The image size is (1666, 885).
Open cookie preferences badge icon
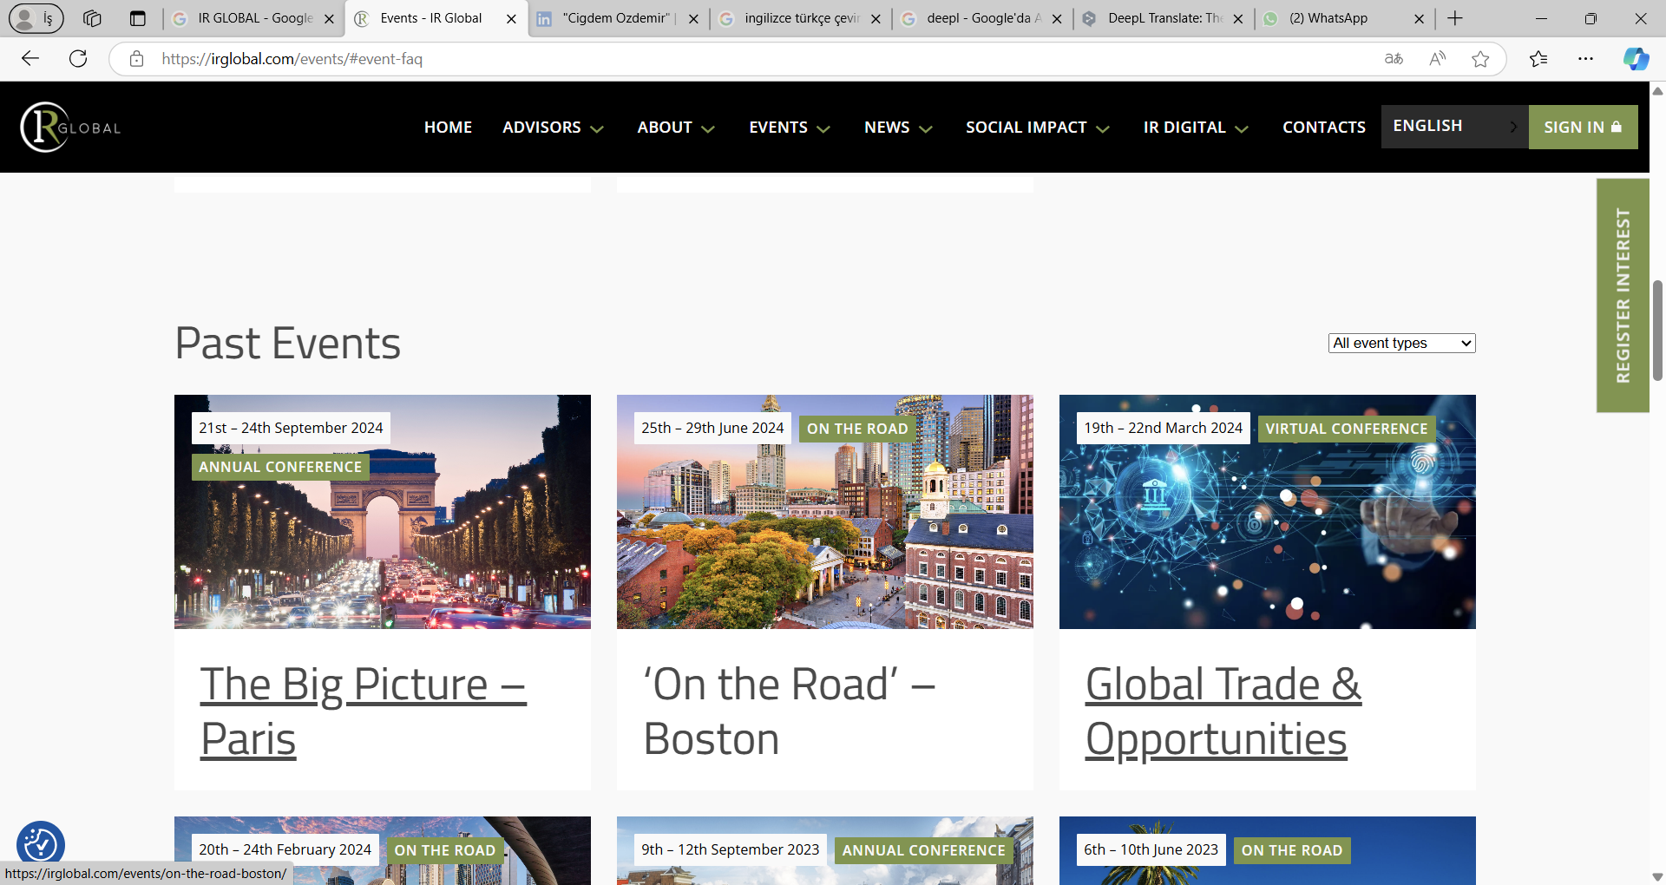pos(41,843)
